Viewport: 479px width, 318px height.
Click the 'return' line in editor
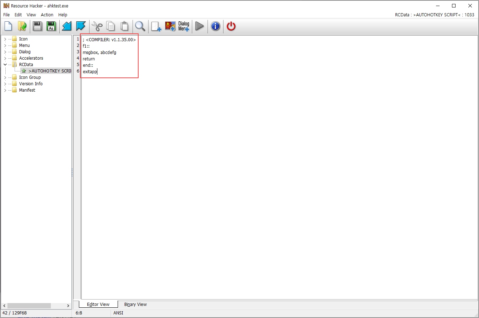(89, 59)
